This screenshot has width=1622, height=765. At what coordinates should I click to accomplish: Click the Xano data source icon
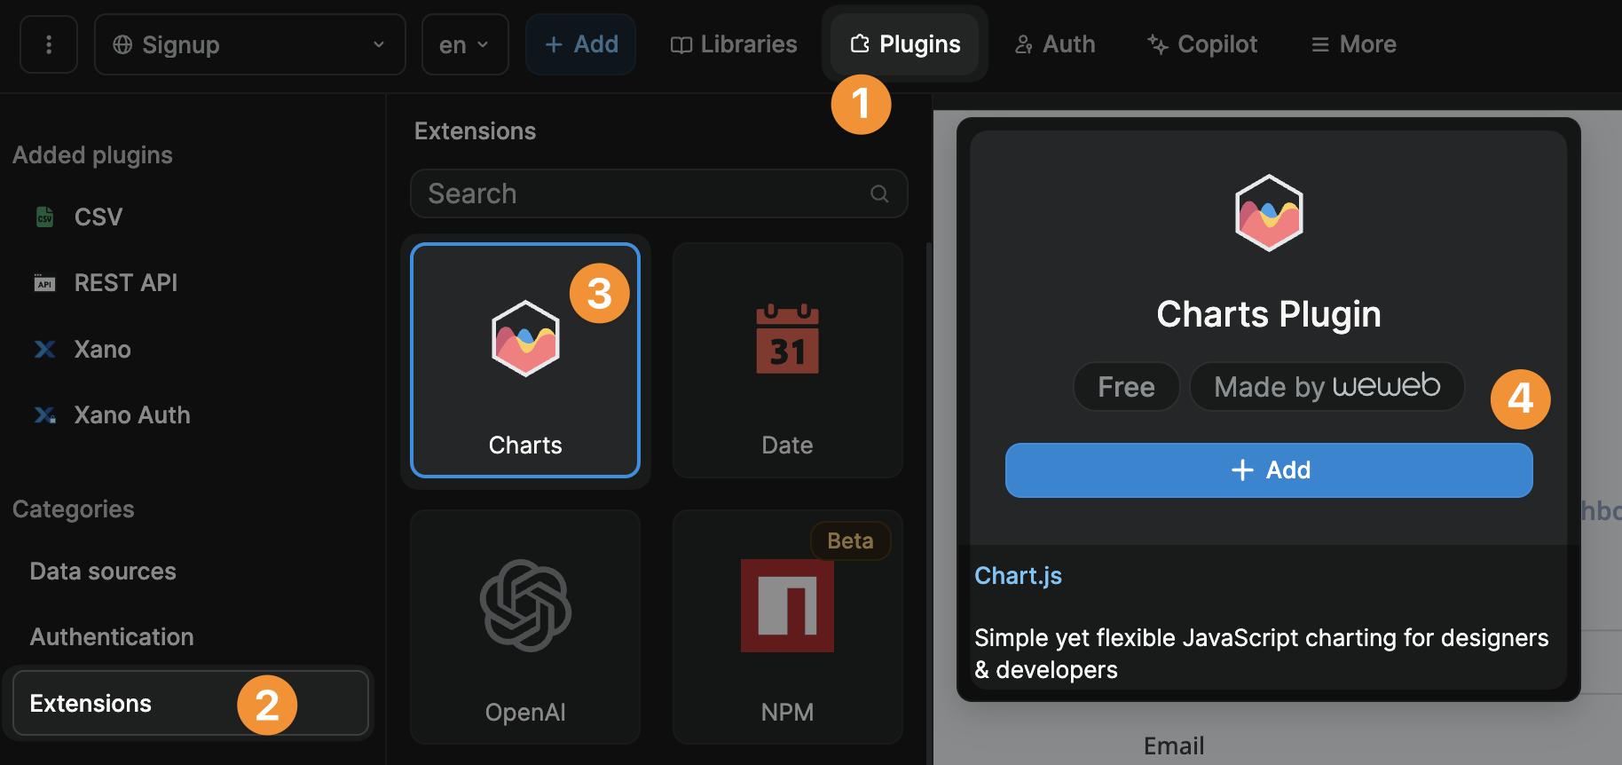(44, 349)
